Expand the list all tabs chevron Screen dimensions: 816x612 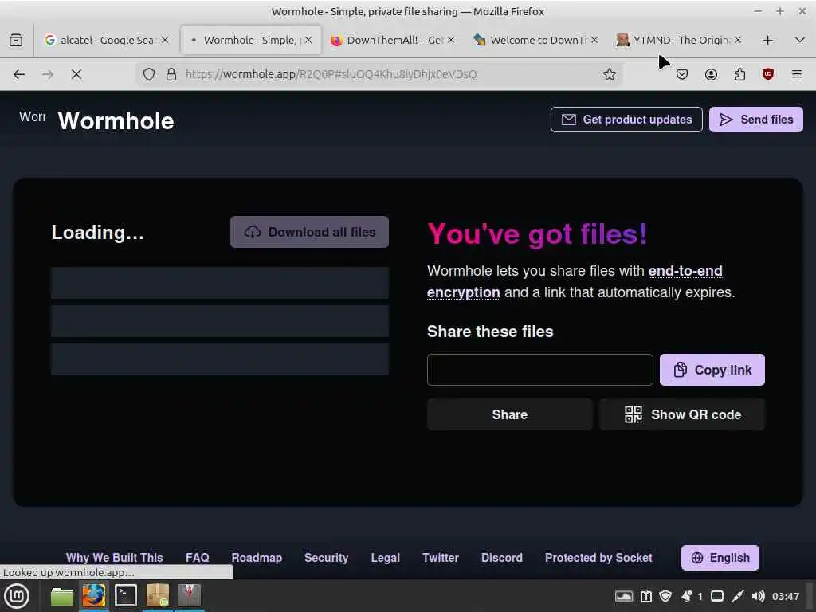pos(800,40)
